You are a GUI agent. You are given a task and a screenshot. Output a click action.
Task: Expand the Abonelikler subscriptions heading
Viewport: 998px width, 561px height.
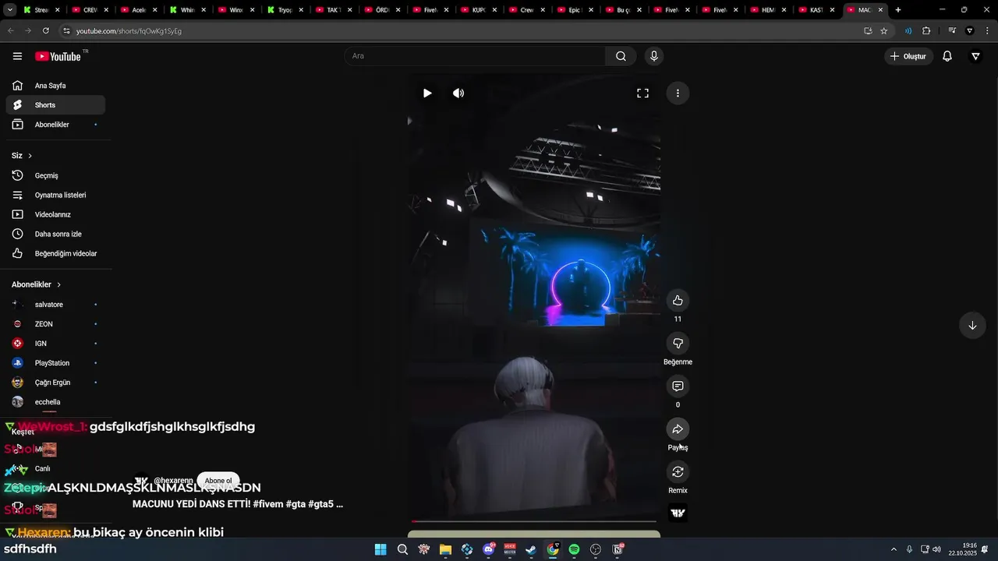pos(36,284)
